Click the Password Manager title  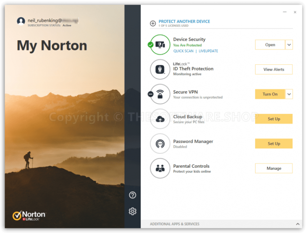point(193,141)
